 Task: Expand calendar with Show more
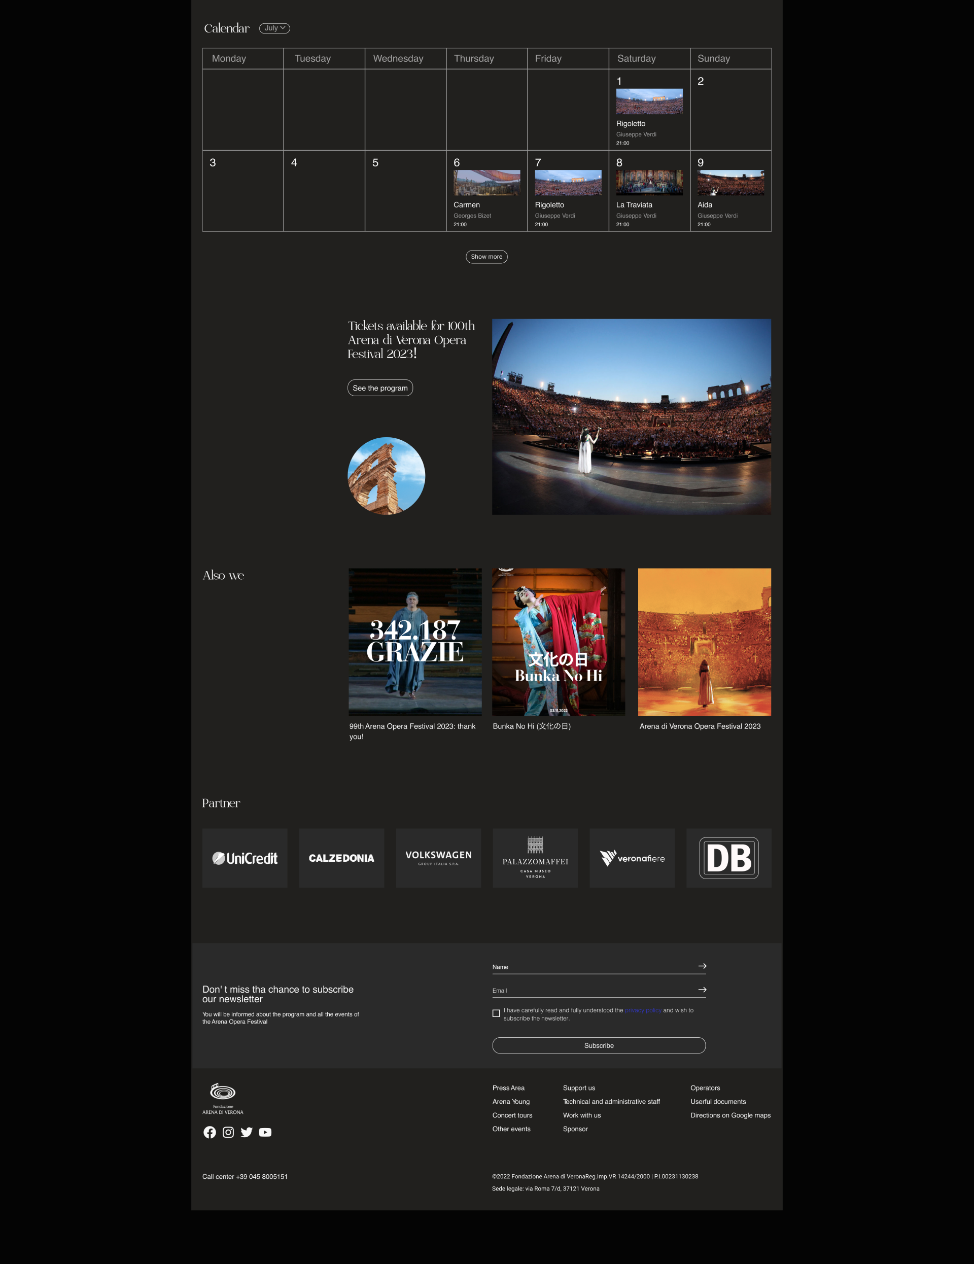pyautogui.click(x=486, y=256)
